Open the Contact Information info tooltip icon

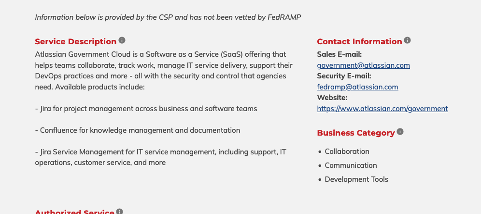407,40
